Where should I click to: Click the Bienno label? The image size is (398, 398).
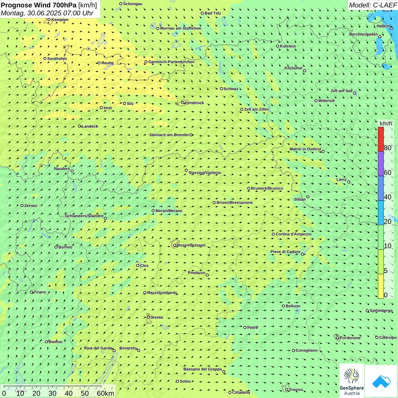pos(55,342)
